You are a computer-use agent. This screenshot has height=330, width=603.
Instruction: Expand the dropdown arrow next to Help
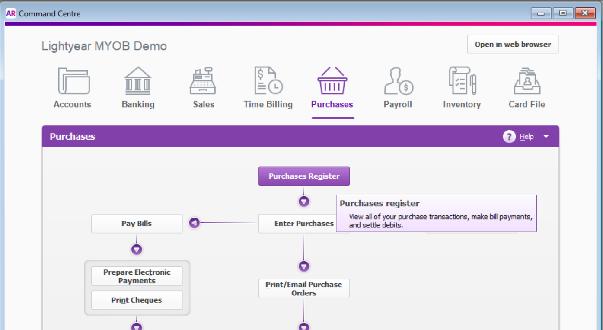(x=546, y=137)
